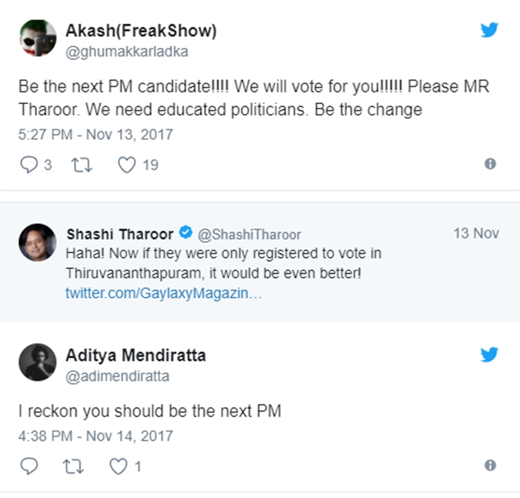This screenshot has width=520, height=498.
Task: Retweet Aditya Mendiratta's tweet
Action: 73,466
